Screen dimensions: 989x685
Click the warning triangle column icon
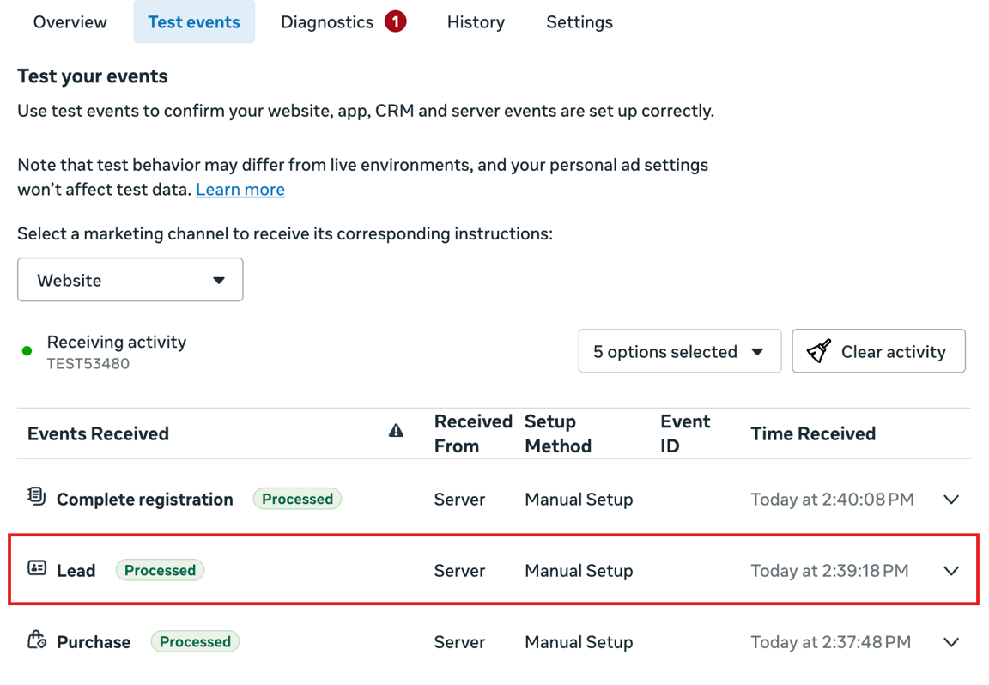click(396, 431)
